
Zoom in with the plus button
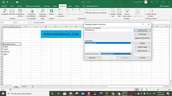166,90
